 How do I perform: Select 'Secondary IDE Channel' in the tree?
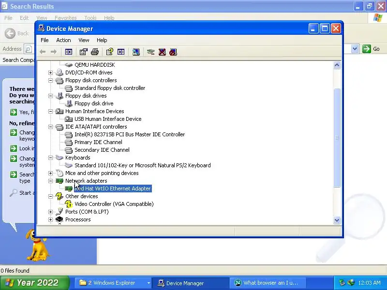point(102,150)
